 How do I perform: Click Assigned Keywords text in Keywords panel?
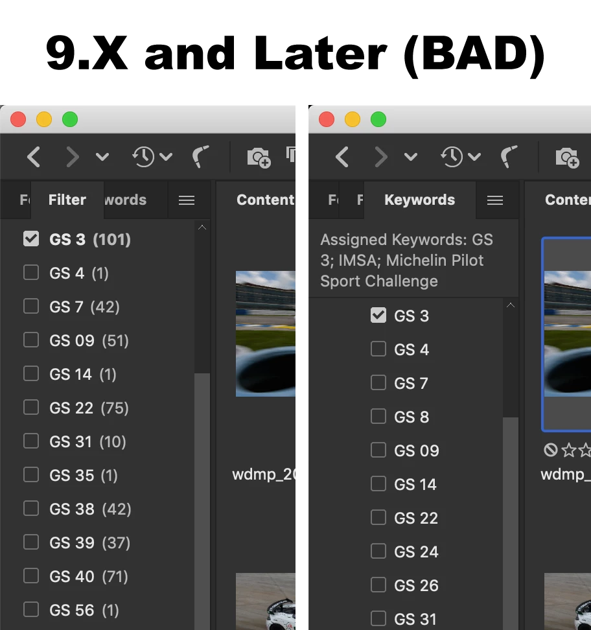pyautogui.click(x=406, y=261)
